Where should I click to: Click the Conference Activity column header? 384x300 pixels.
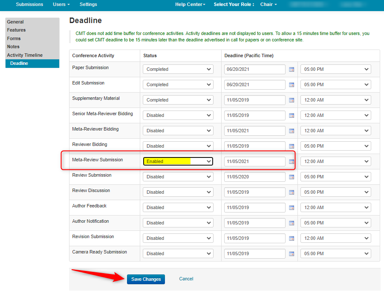[93, 55]
